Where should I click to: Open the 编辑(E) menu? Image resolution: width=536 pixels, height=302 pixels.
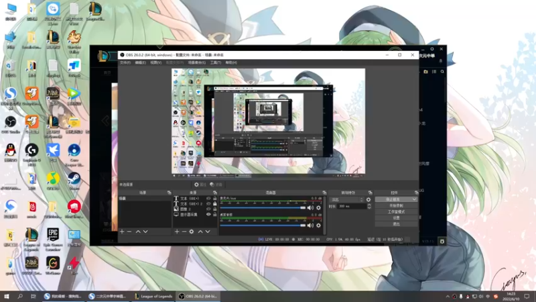140,62
